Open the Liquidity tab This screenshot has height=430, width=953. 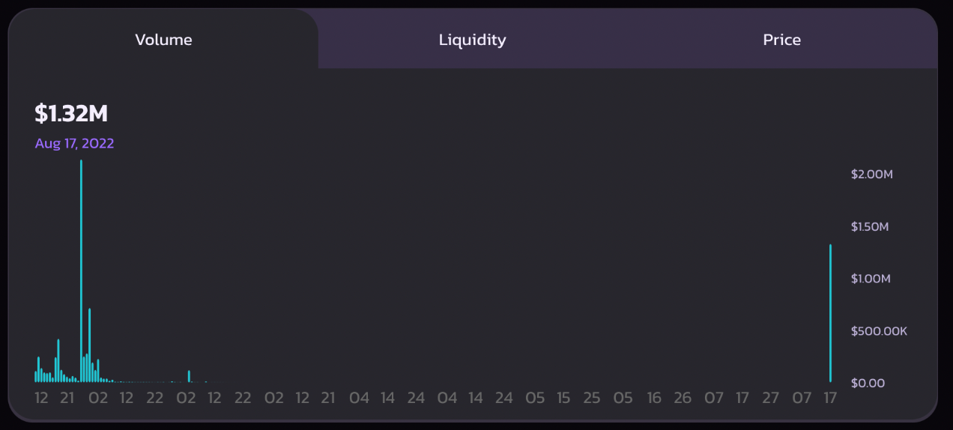pos(472,40)
